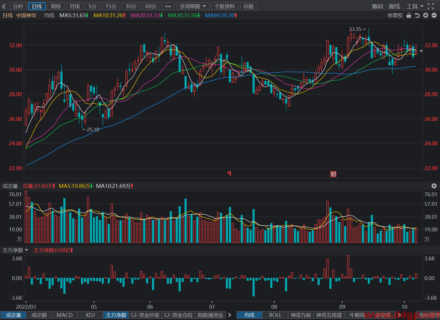This screenshot has width=440, height=320.
Task: Toggle fullscreen with the expand arrows icon
Action: [431, 6]
